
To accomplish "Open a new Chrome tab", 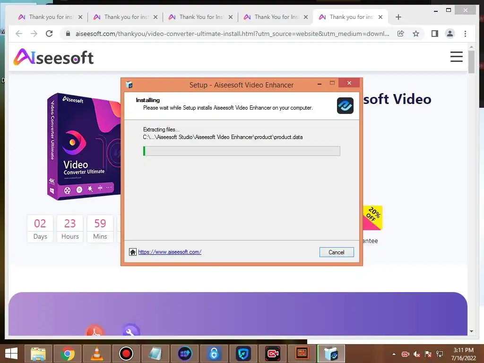I will pyautogui.click(x=398, y=17).
